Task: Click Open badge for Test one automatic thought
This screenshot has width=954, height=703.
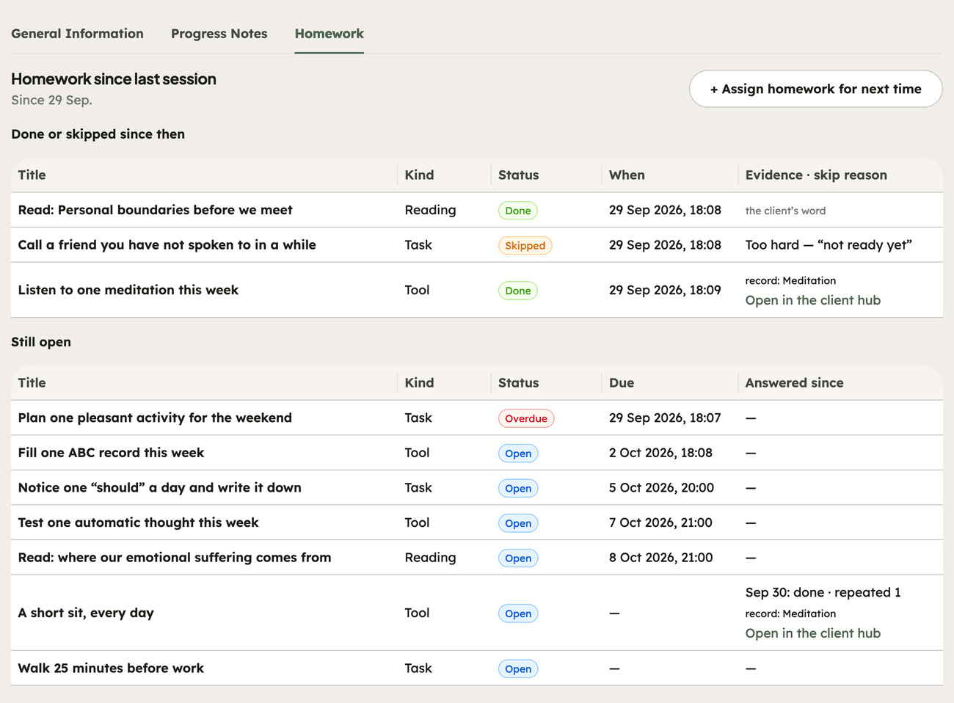Action: 518,523
